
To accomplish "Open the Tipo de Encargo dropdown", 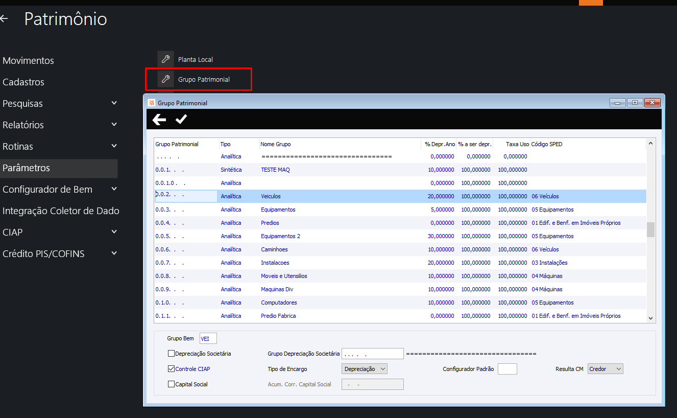I will point(364,368).
